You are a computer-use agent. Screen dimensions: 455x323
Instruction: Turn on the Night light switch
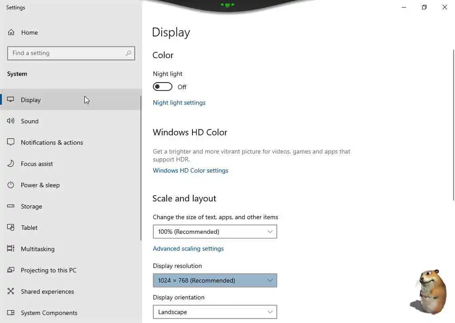(163, 87)
